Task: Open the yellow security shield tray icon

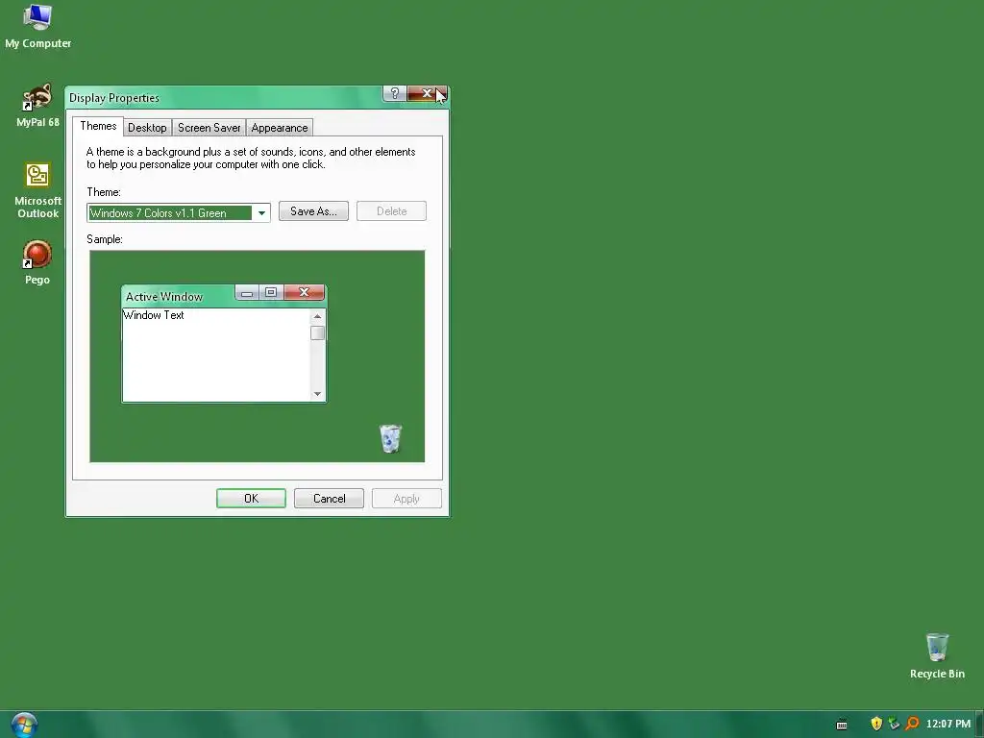Action: (876, 724)
